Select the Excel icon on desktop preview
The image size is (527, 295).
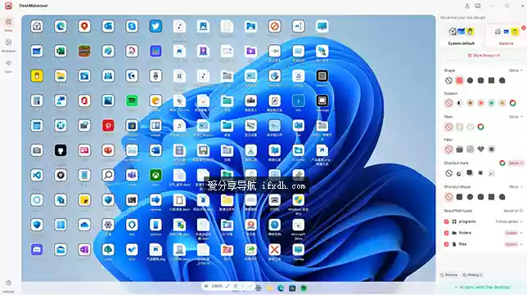click(61, 51)
